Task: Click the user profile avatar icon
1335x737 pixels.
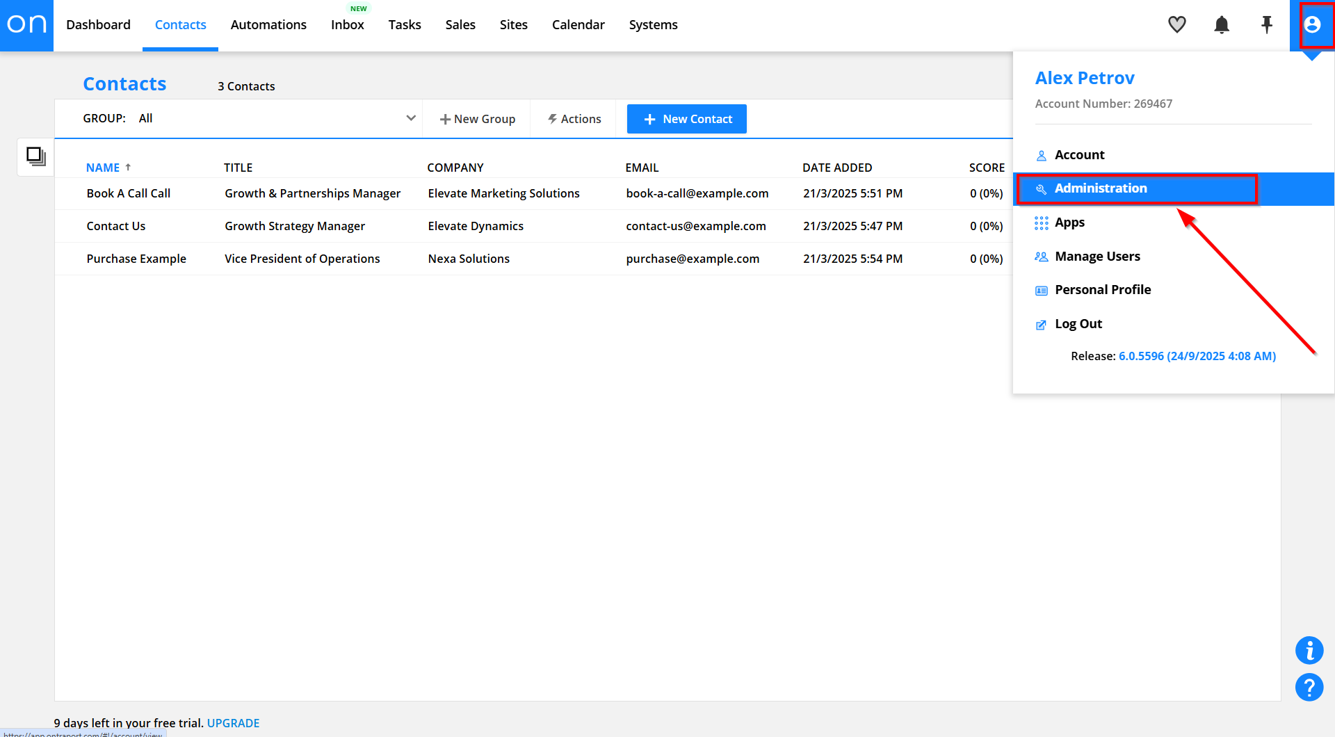Action: point(1312,25)
